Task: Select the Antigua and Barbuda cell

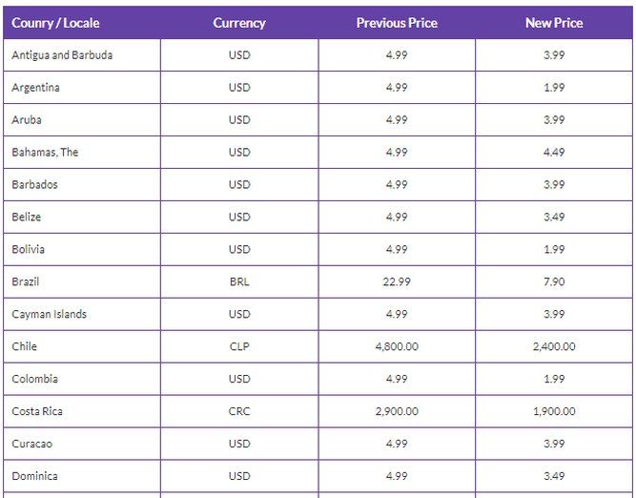Action: click(62, 55)
